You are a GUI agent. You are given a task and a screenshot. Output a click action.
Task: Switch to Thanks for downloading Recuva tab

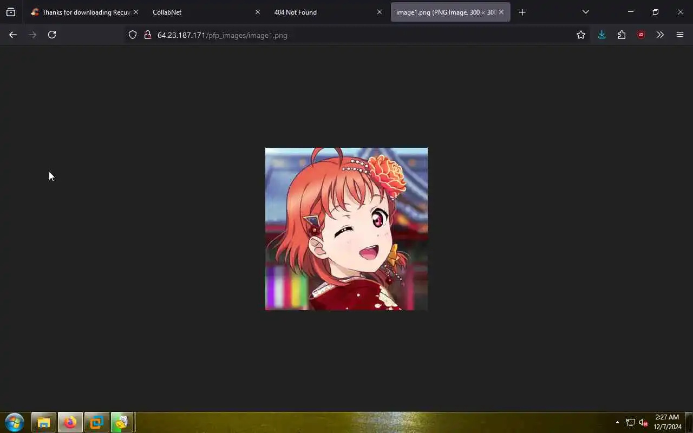point(84,12)
